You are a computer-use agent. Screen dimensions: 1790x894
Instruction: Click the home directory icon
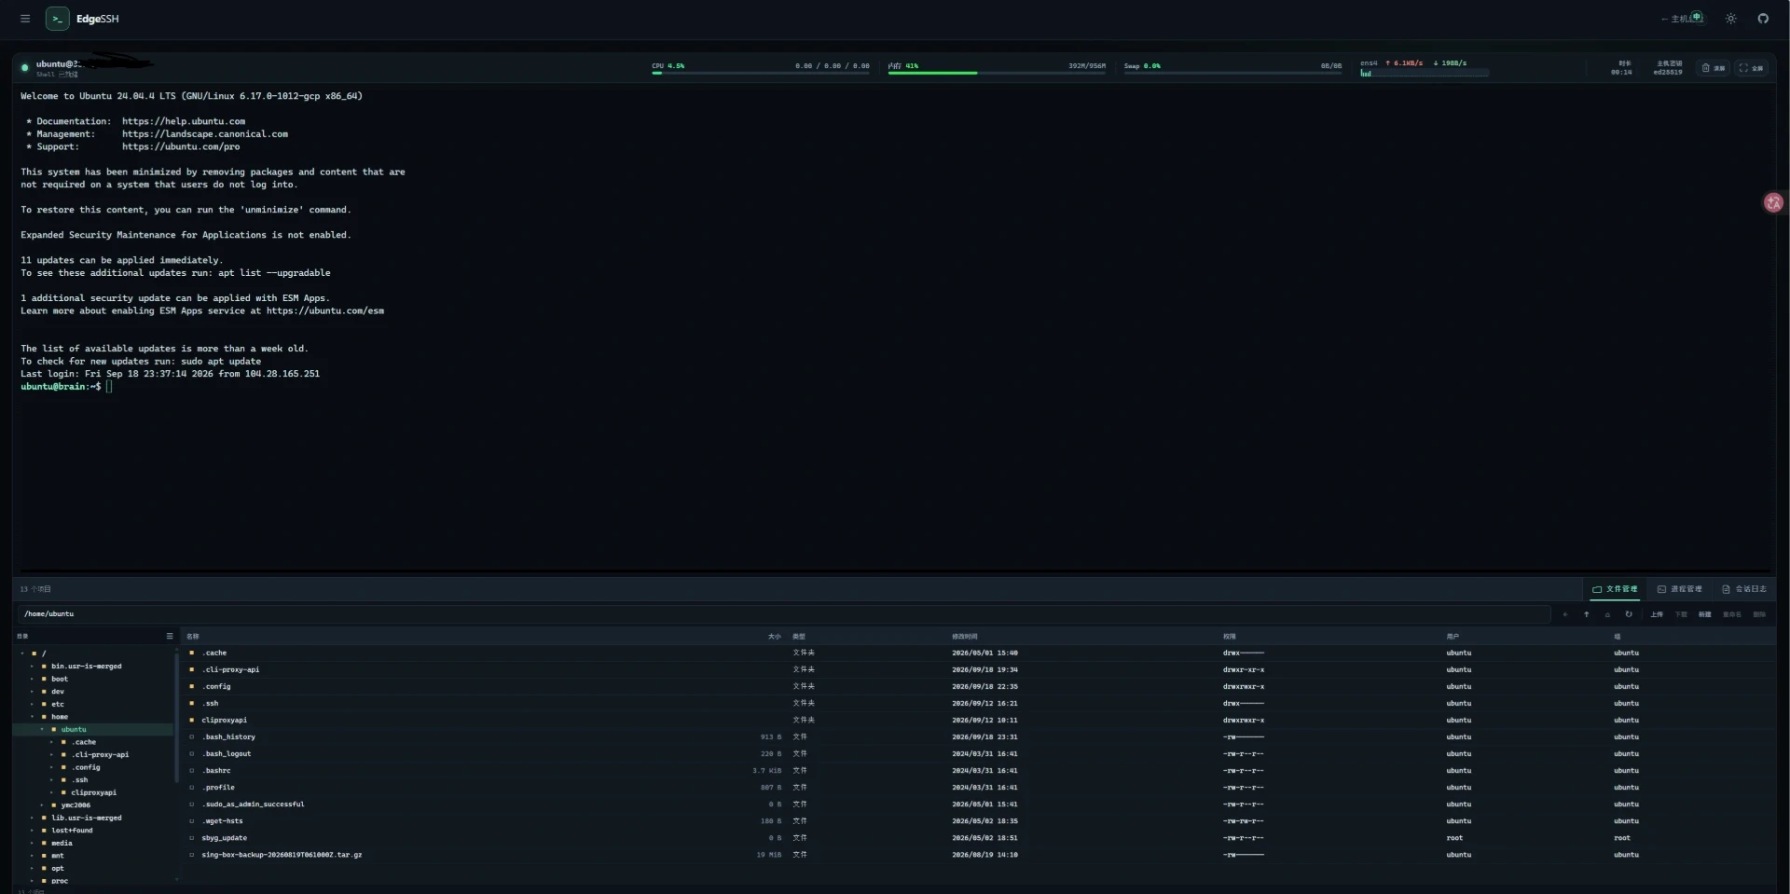(x=1607, y=614)
